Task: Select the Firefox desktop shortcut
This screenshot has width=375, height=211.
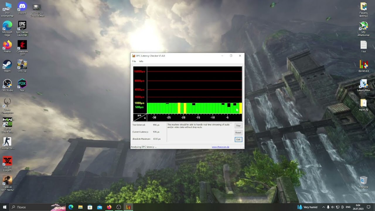Action: pyautogui.click(x=7, y=47)
